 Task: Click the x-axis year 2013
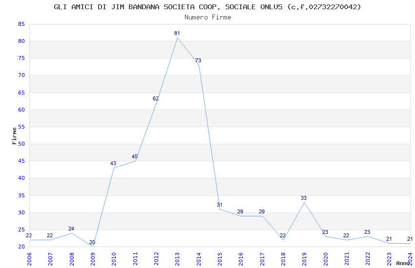tap(177, 259)
